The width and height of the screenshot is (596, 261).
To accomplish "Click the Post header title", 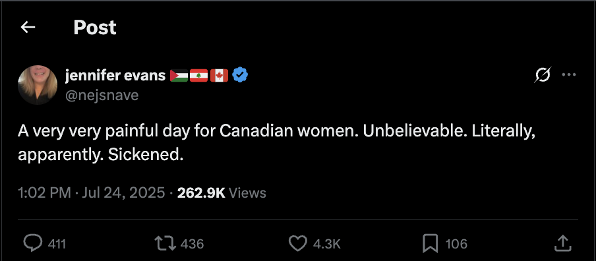I will [x=95, y=28].
